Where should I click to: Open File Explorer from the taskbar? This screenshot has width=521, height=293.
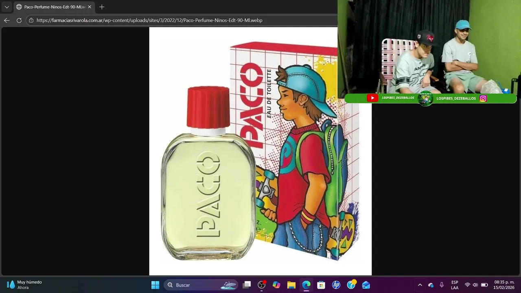(x=291, y=285)
